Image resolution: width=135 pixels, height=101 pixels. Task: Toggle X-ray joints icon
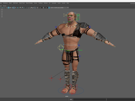pos(35,8)
